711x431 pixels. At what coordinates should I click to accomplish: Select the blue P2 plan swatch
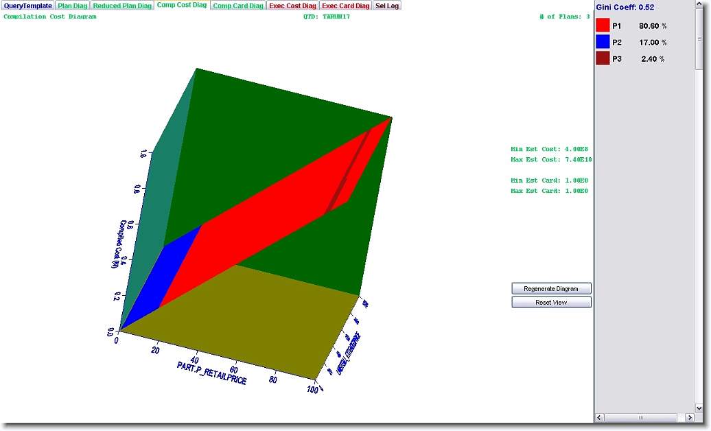603,43
